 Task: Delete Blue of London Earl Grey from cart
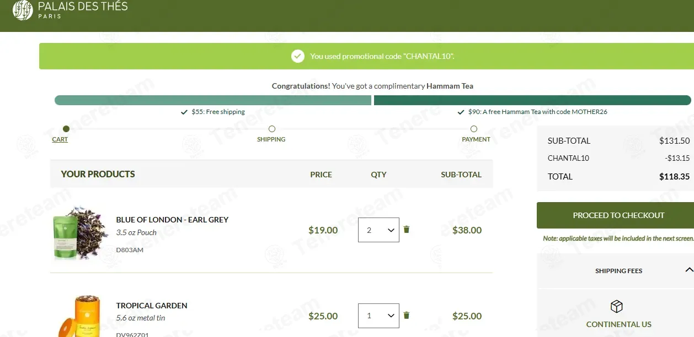point(407,230)
